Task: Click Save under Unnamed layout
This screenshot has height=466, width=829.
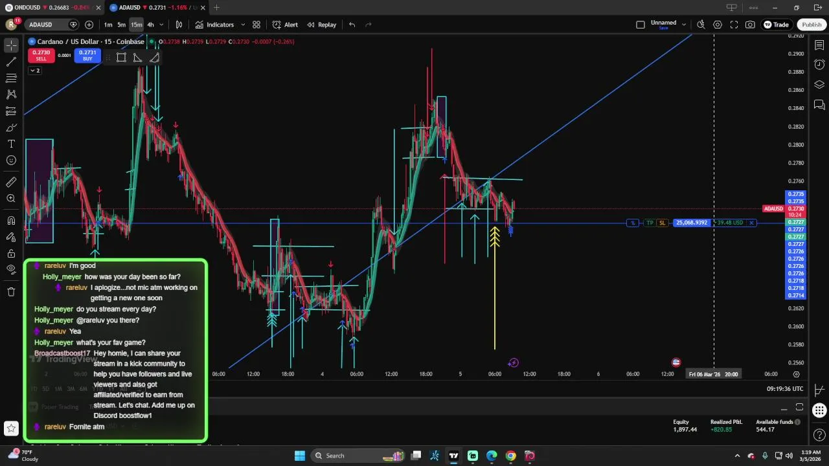Action: click(663, 28)
